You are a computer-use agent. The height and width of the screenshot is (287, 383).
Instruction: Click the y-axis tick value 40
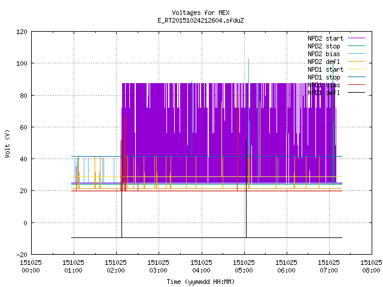point(23,159)
